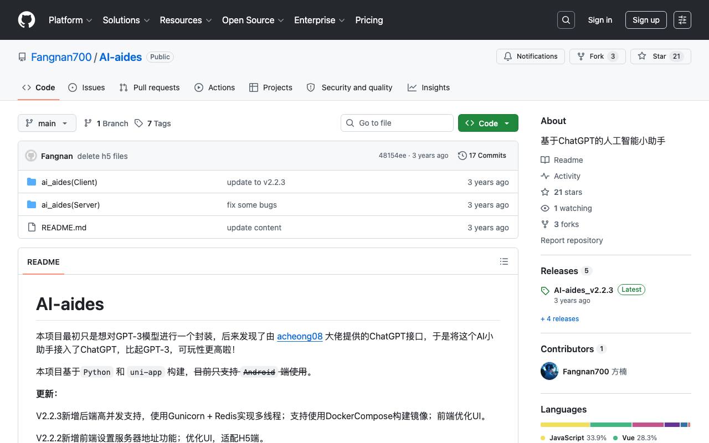Open the AI-aides_v2.2.3 release link
This screenshot has width=709, height=443.
tap(583, 290)
